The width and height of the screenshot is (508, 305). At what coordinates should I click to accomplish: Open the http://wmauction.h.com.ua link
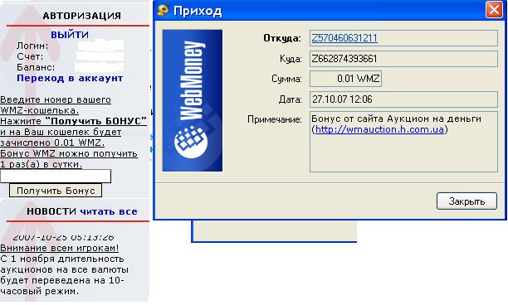(379, 129)
